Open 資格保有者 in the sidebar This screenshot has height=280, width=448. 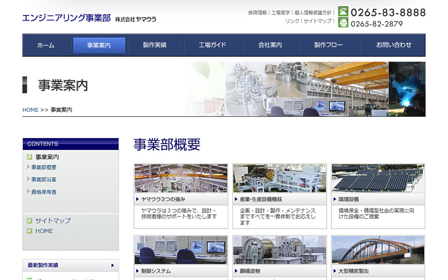point(44,192)
